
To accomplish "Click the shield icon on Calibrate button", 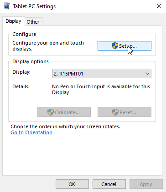I will point(51,112).
